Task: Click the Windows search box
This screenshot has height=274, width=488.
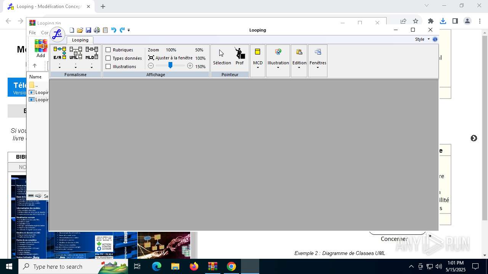Action: coord(74,266)
